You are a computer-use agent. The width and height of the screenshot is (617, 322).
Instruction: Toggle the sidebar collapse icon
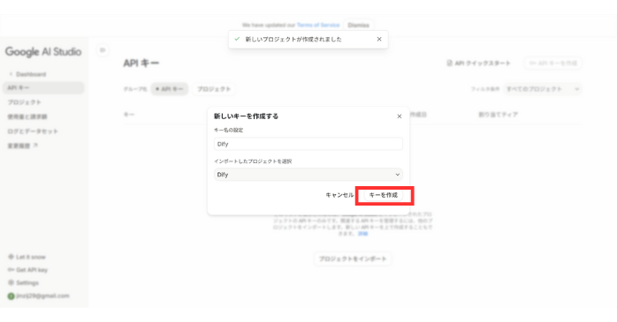tap(103, 50)
